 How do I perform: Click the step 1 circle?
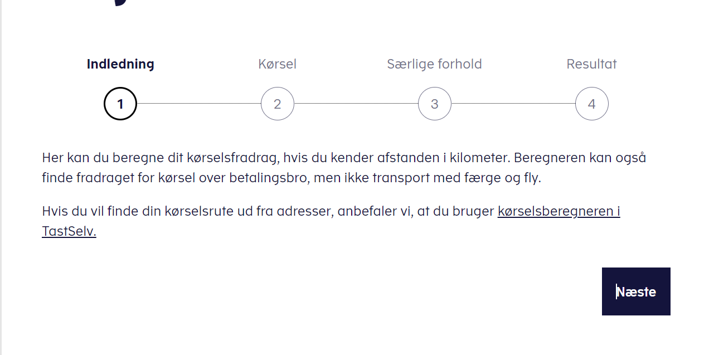tap(120, 104)
